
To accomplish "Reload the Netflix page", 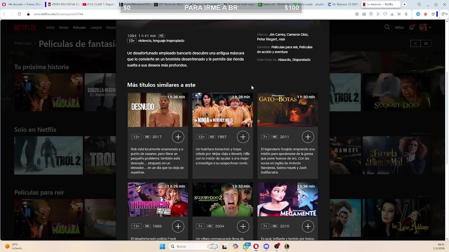I will [x=19, y=14].
